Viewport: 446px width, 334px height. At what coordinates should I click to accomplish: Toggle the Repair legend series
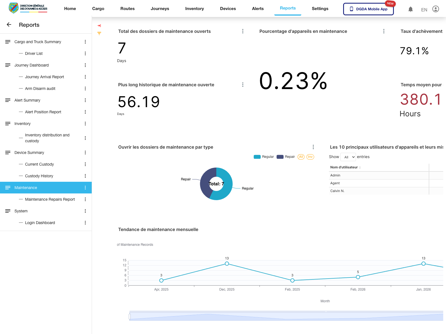click(x=286, y=157)
